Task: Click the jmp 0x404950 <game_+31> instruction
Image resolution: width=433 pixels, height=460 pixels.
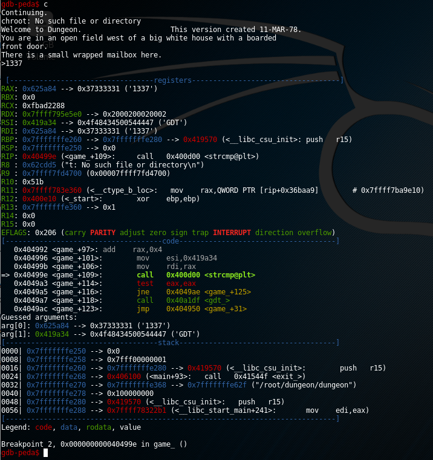Action: point(192,309)
